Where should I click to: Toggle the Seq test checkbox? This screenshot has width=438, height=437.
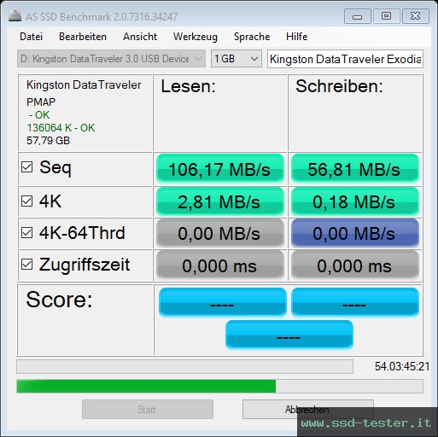tap(26, 167)
